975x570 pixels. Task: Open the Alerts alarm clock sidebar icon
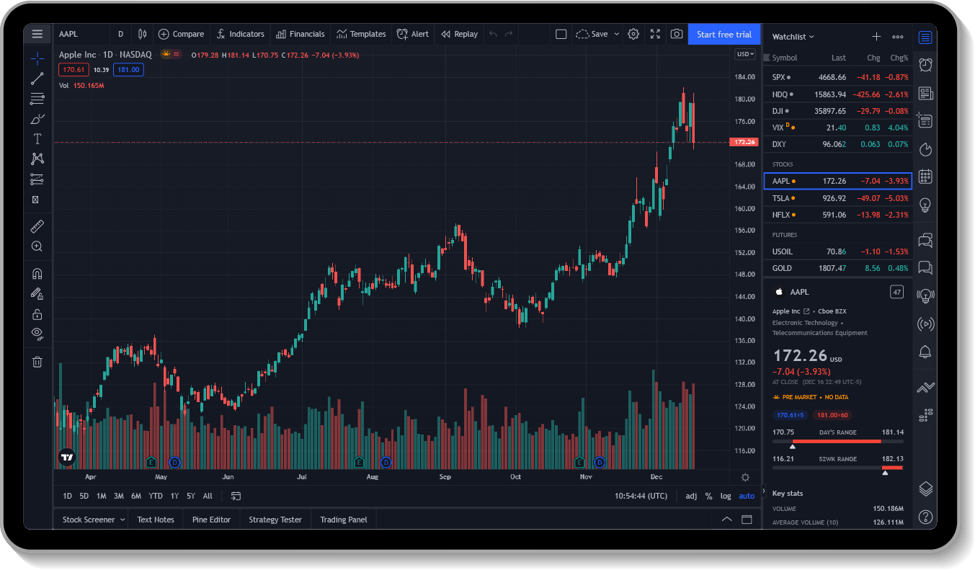pos(926,65)
